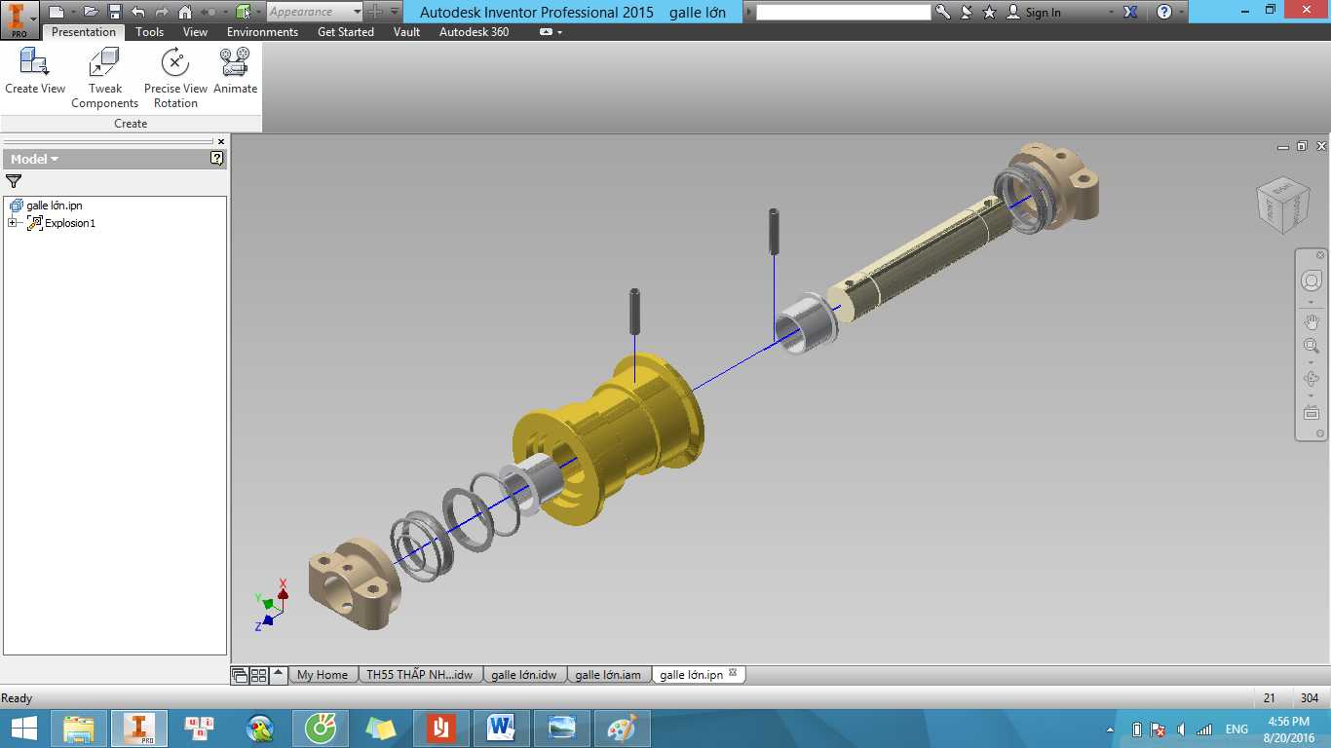Open the Get Started ribbon tab
This screenshot has width=1331, height=748.
click(x=346, y=32)
